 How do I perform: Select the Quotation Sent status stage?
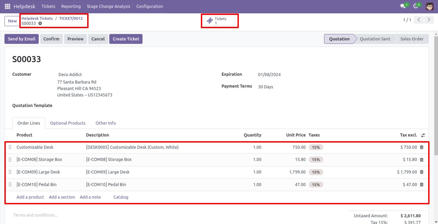coord(375,39)
